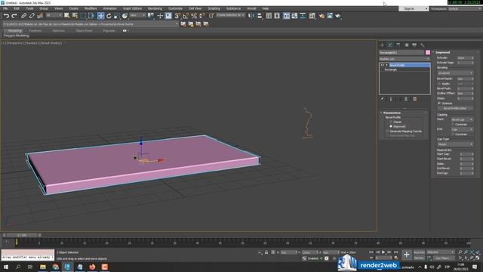Open the Motion command panel tab
The image size is (483, 272).
coord(406,45)
